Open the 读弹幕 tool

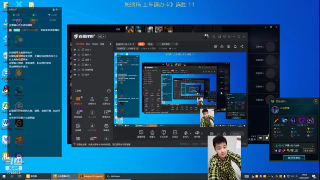coord(78,127)
